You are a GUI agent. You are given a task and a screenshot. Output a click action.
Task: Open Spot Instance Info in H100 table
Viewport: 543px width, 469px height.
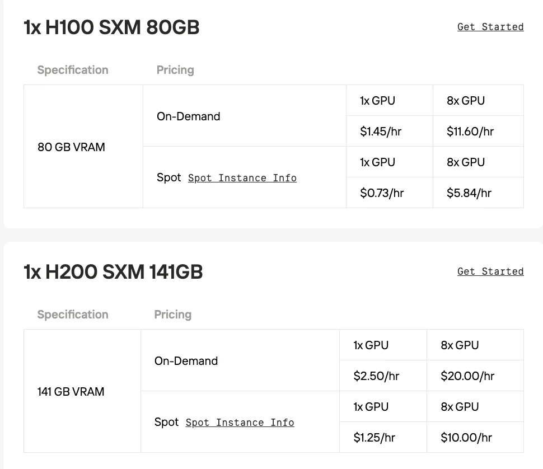(242, 178)
